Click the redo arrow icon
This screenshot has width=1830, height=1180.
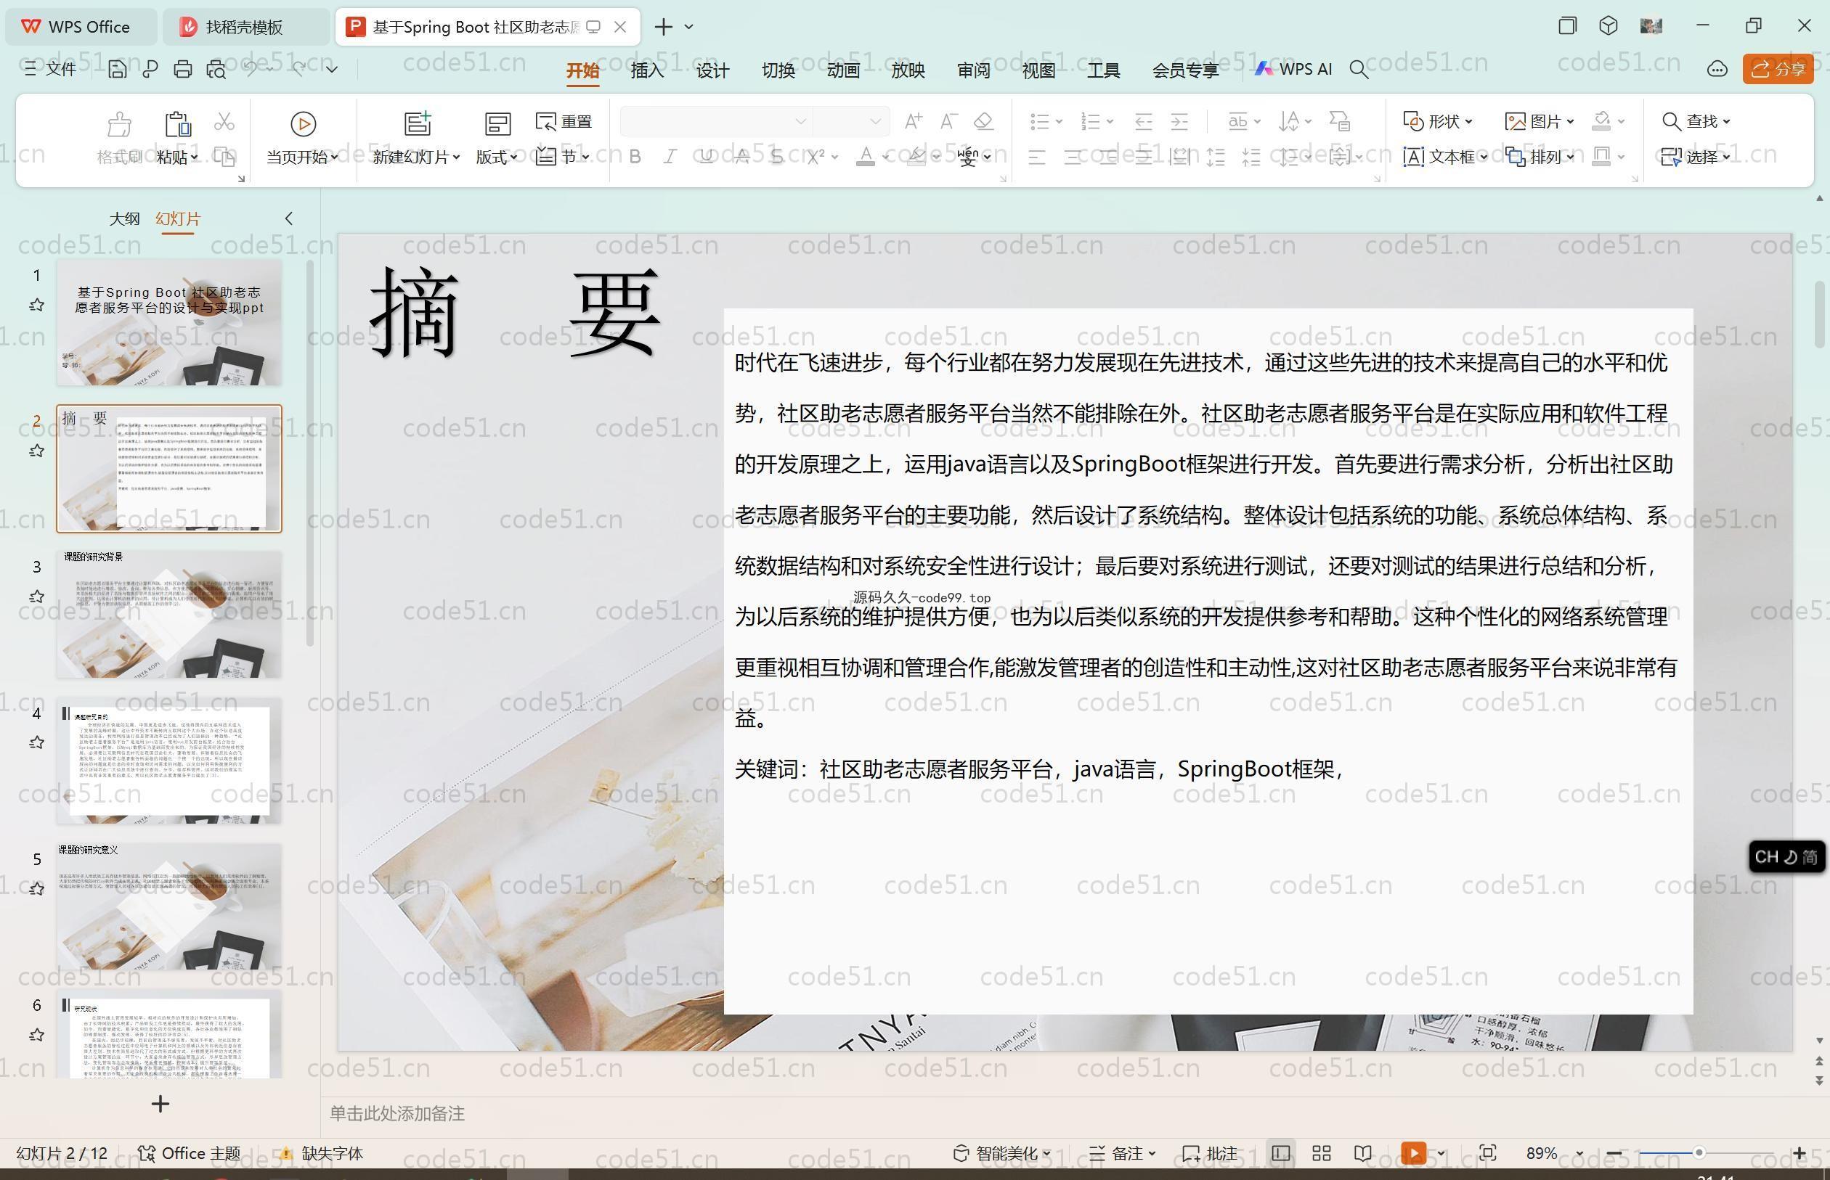pos(299,69)
